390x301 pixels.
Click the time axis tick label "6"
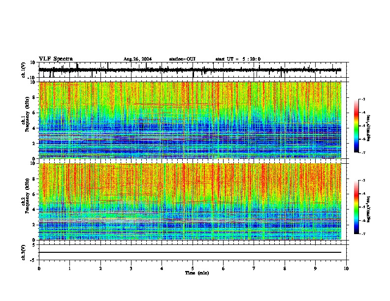pyautogui.click(x=224, y=269)
